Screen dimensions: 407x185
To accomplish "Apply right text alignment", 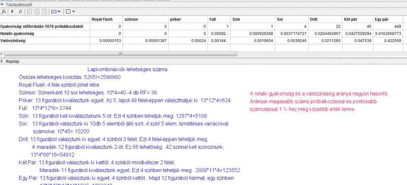I will click(45, 12).
